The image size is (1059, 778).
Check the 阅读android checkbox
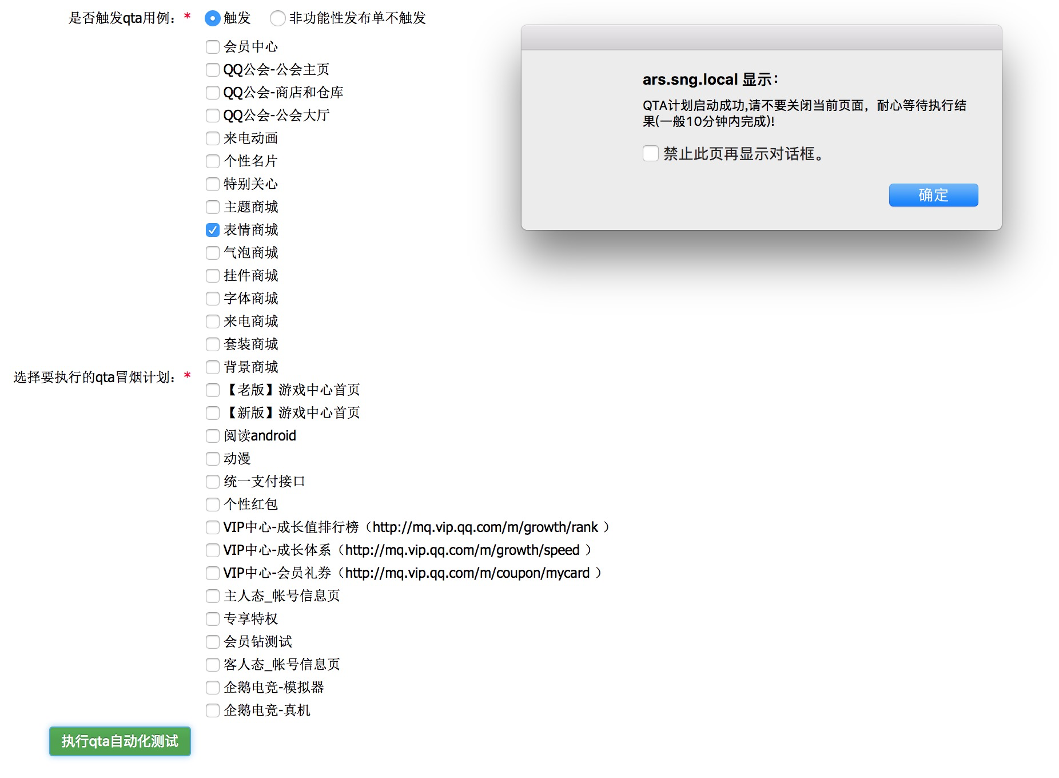tap(212, 436)
